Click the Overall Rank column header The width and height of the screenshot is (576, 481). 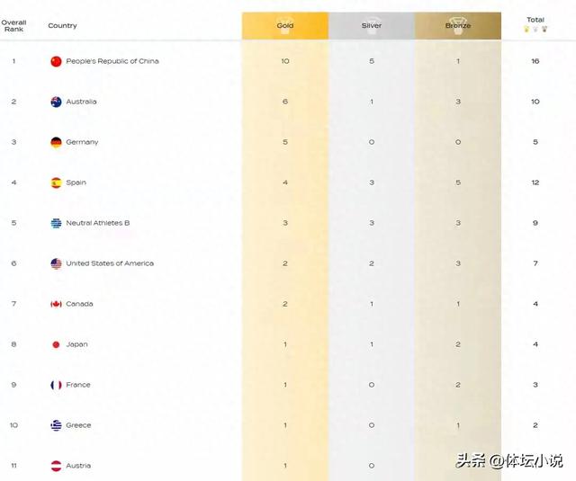14,26
